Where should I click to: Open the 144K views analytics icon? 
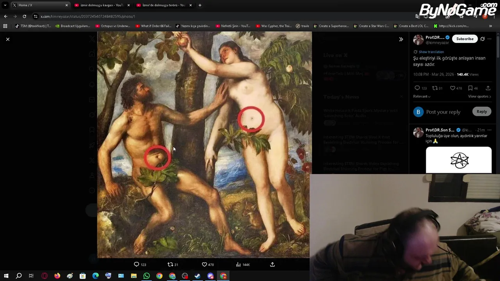(x=243, y=265)
